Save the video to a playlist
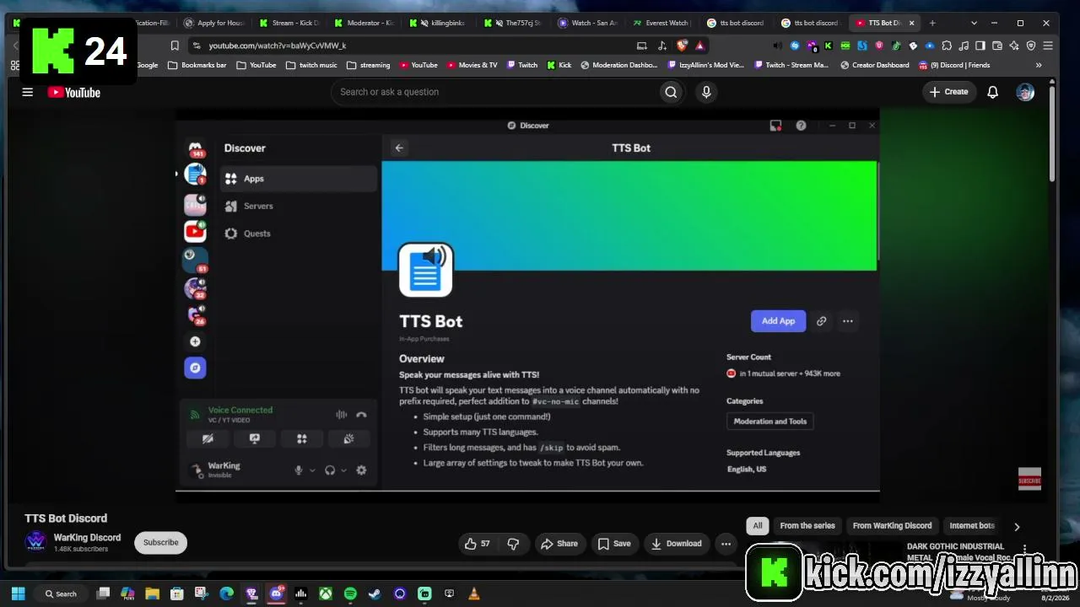 click(x=614, y=544)
